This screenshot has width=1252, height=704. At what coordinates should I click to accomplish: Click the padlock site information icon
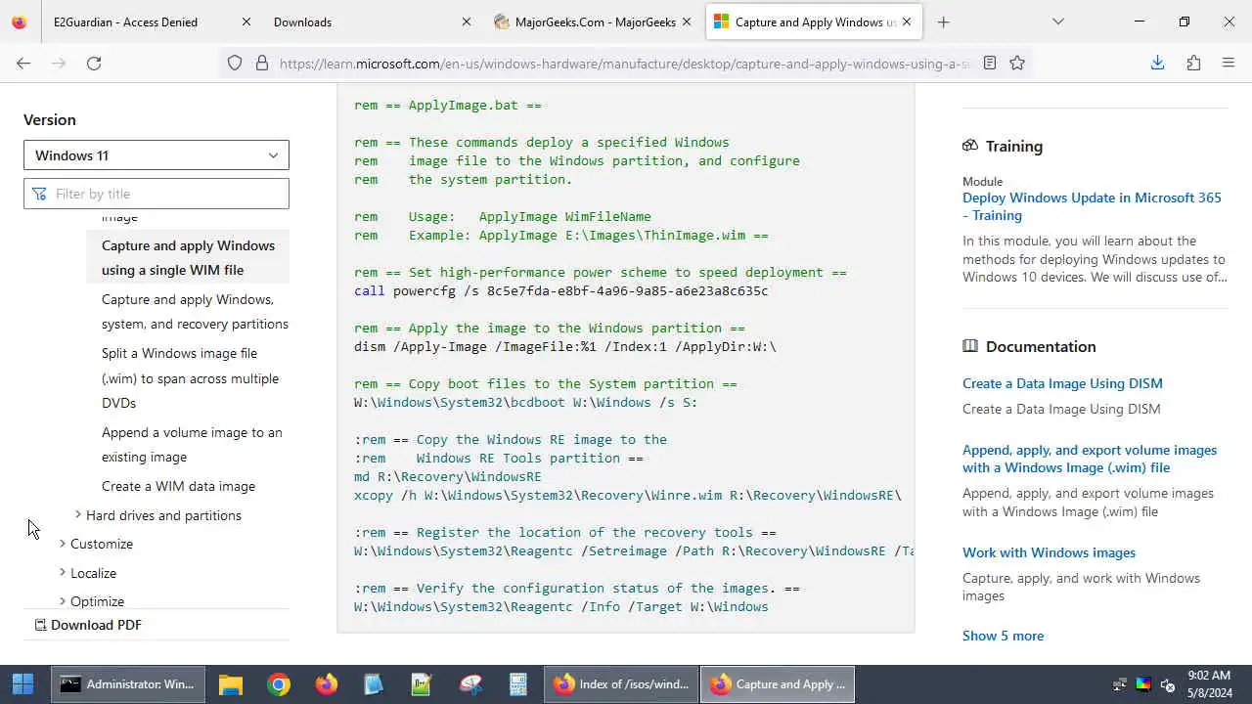tap(261, 63)
